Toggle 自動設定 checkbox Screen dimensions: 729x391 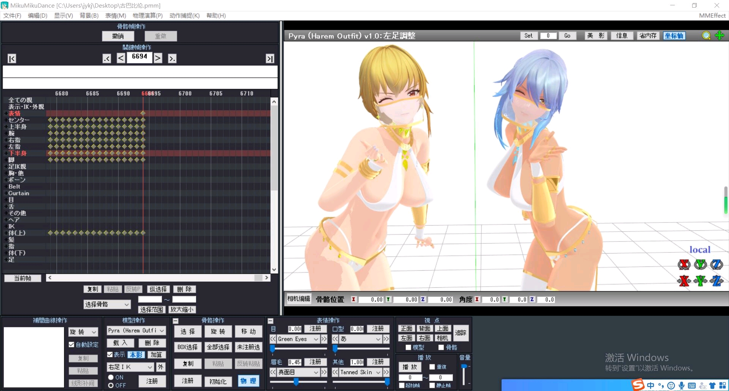[71, 345]
